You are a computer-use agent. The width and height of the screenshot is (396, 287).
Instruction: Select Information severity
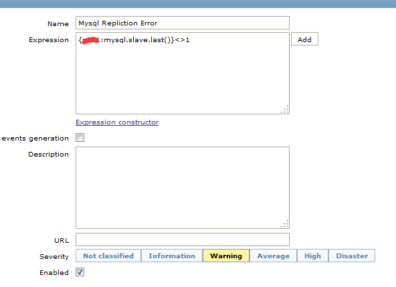pos(172,256)
